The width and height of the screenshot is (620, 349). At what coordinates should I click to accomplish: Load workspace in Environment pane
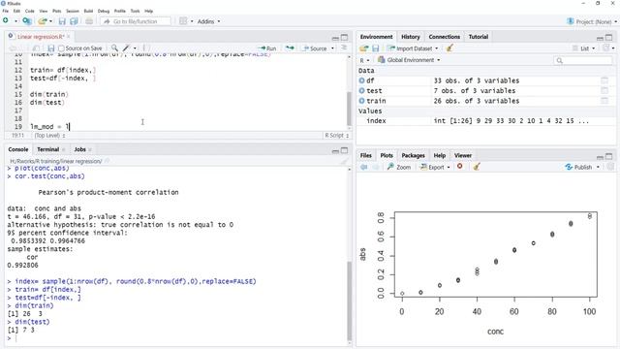(x=364, y=48)
